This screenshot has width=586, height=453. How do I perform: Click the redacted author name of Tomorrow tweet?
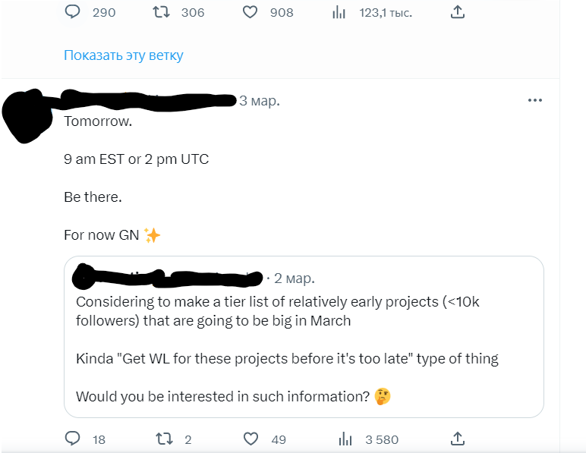[152, 100]
